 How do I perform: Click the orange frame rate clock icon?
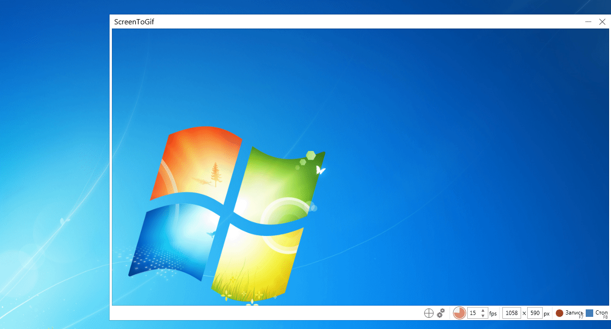[x=459, y=313]
